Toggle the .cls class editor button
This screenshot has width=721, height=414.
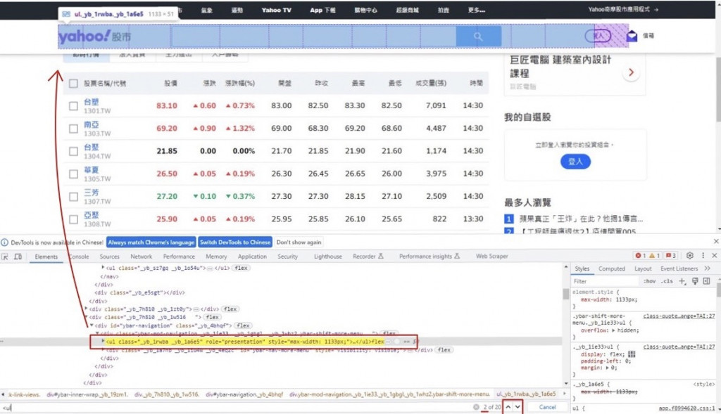667,281
